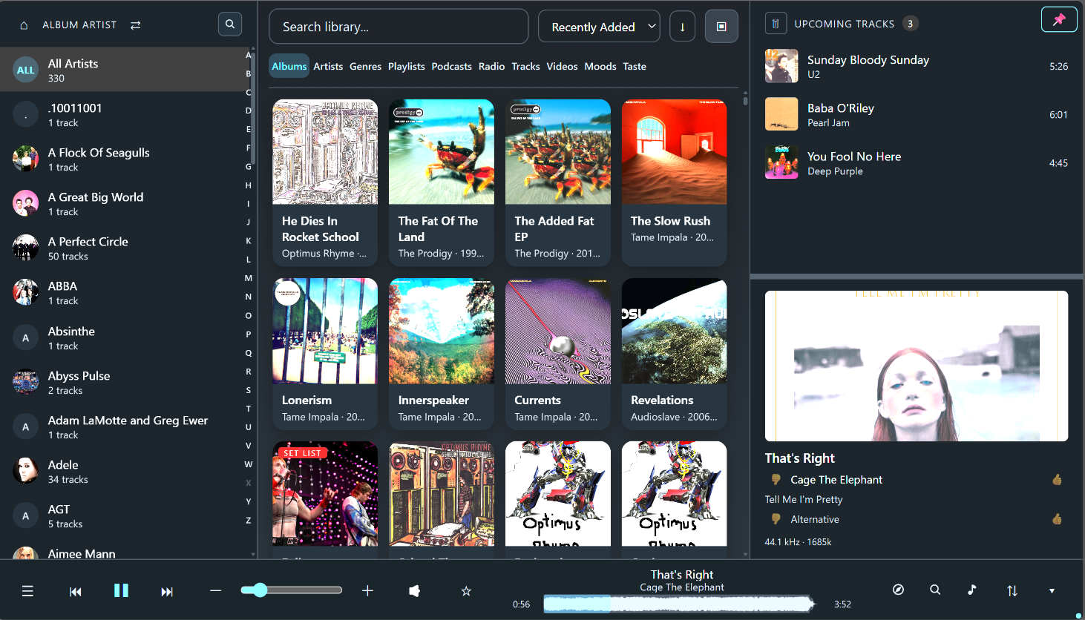Screen dimensions: 1085x620
Task: Raise the volume with the plus button
Action: [x=367, y=590]
